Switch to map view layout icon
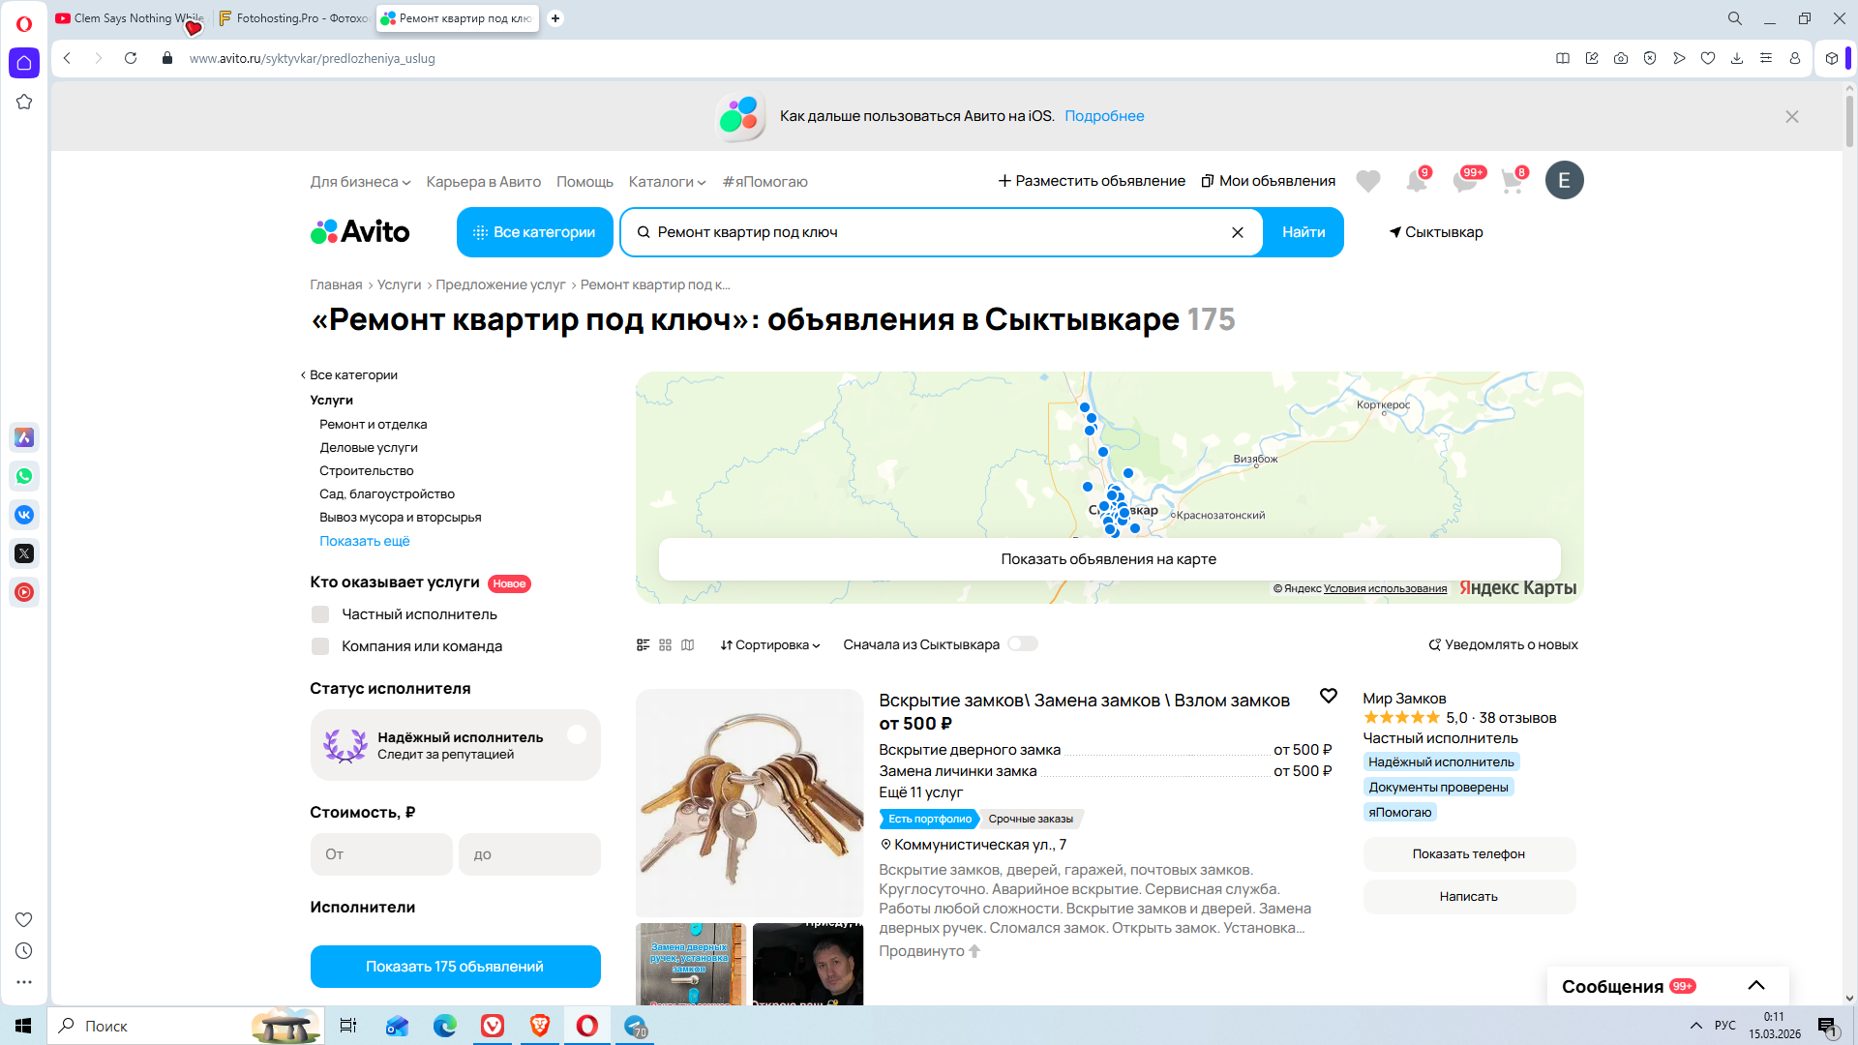 coord(687,645)
